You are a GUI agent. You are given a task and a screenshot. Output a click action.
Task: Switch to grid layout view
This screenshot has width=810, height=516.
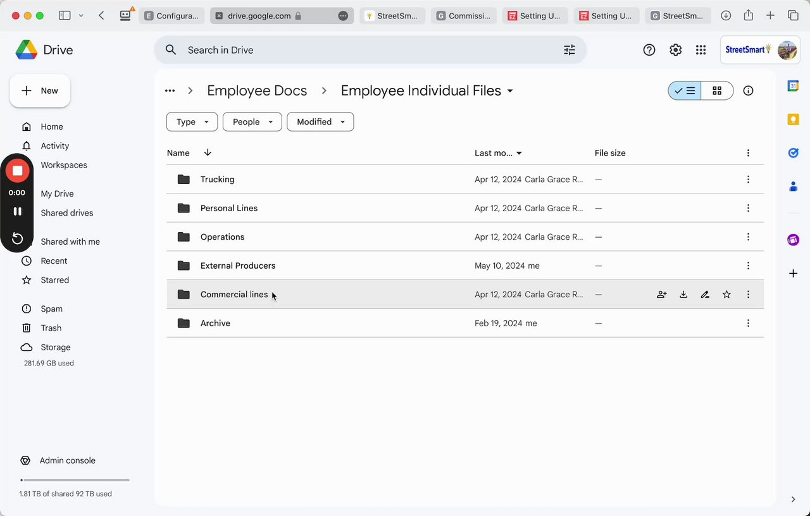point(717,91)
